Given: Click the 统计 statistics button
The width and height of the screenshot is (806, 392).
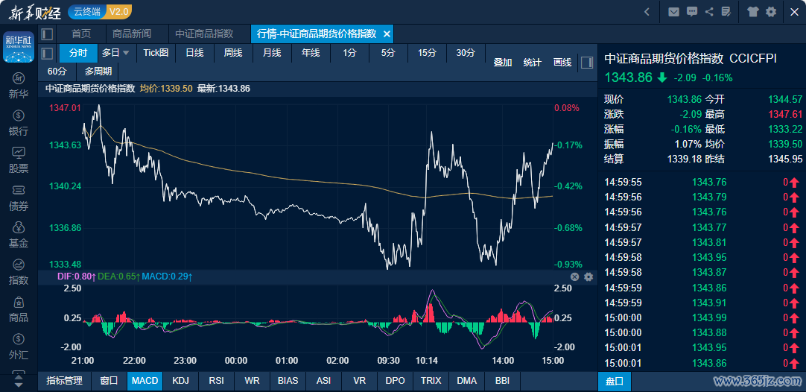Looking at the screenshot, I should (x=533, y=63).
